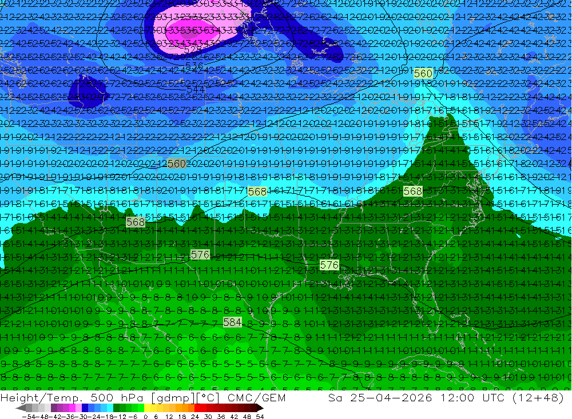Pick the cyan legend swatch above -18
This screenshot has height=419, width=572.
(x=110, y=408)
